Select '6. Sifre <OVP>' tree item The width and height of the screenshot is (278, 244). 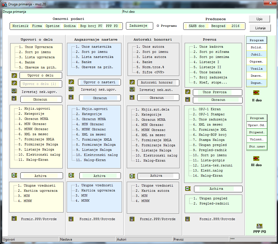point(150,72)
